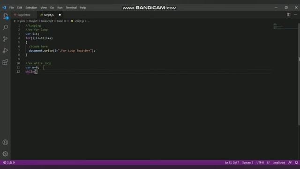Viewport: 300px width, 169px height.
Task: Open the Help menu
Action: (x=83, y=8)
